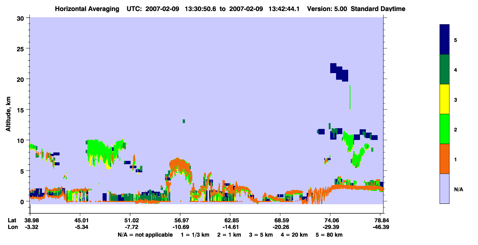Screen dimensions: 478x245
Task: Click the y-axis tick label 15
Action: (x=21, y=110)
